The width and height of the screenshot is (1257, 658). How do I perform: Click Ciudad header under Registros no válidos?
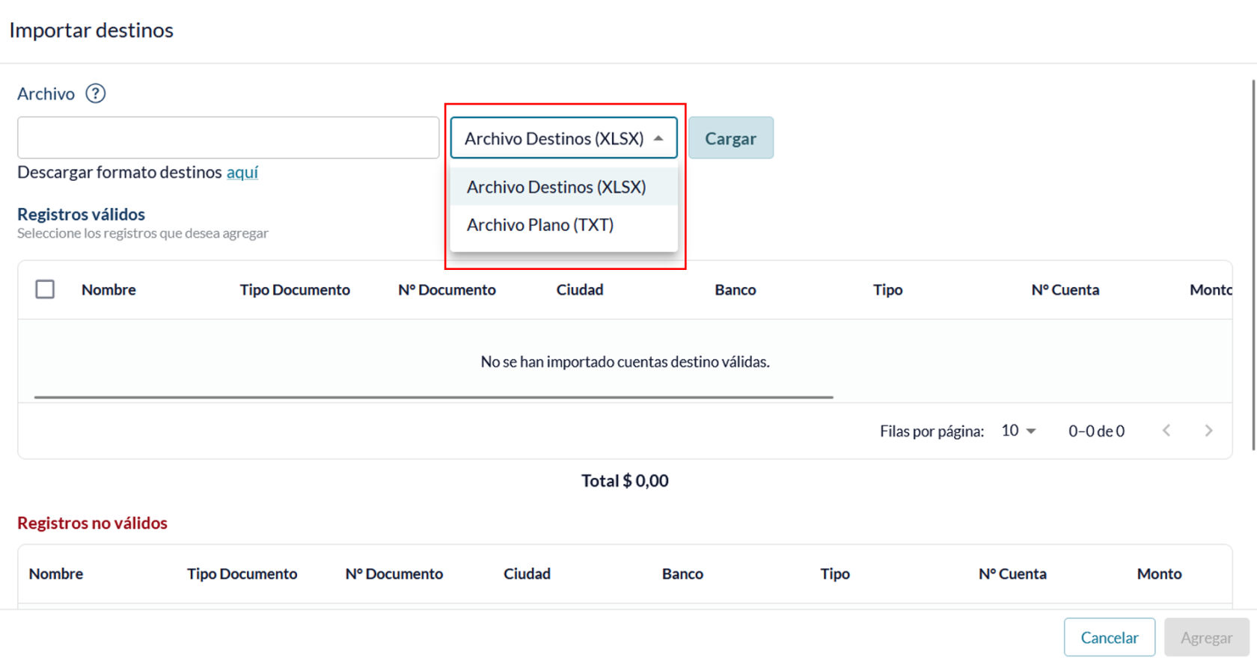pos(527,574)
